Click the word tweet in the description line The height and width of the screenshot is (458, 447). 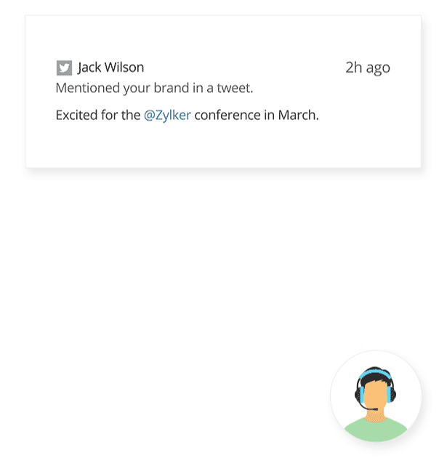click(x=233, y=88)
